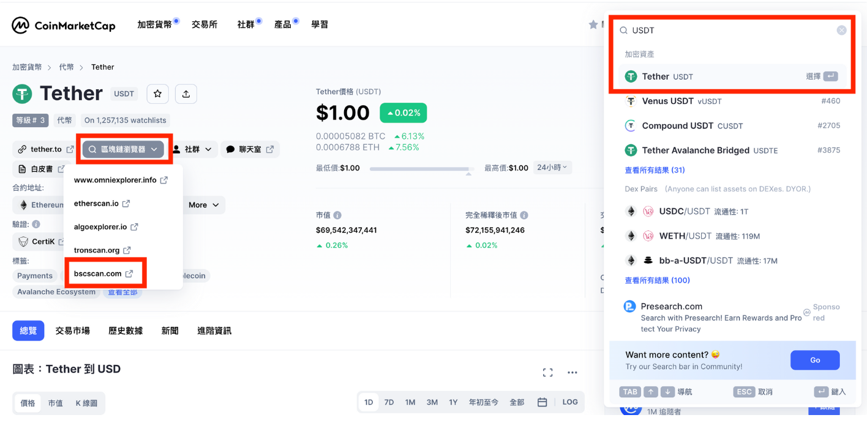Set chart range to 7D
This screenshot has width=867, height=423.
click(389, 402)
